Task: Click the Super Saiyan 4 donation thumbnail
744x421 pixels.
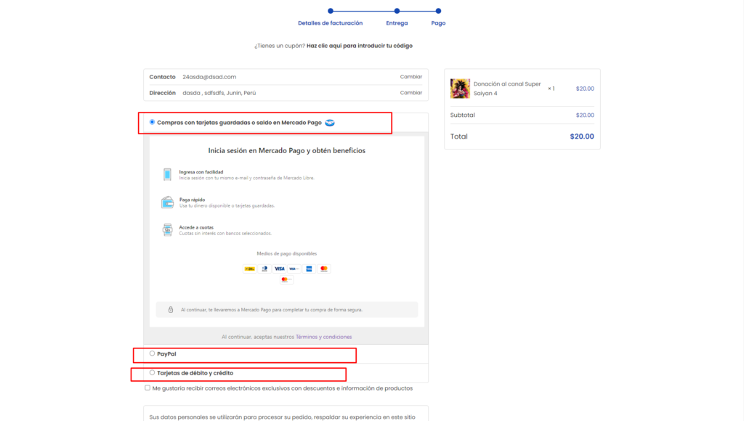Action: 460,89
